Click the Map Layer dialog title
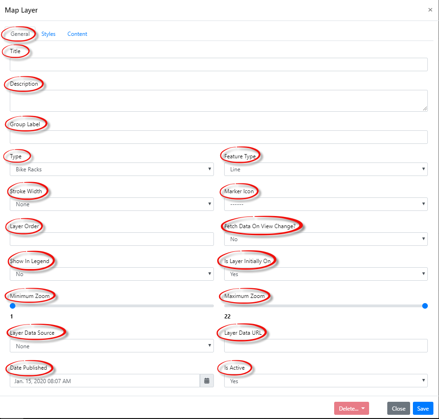 coord(21,10)
